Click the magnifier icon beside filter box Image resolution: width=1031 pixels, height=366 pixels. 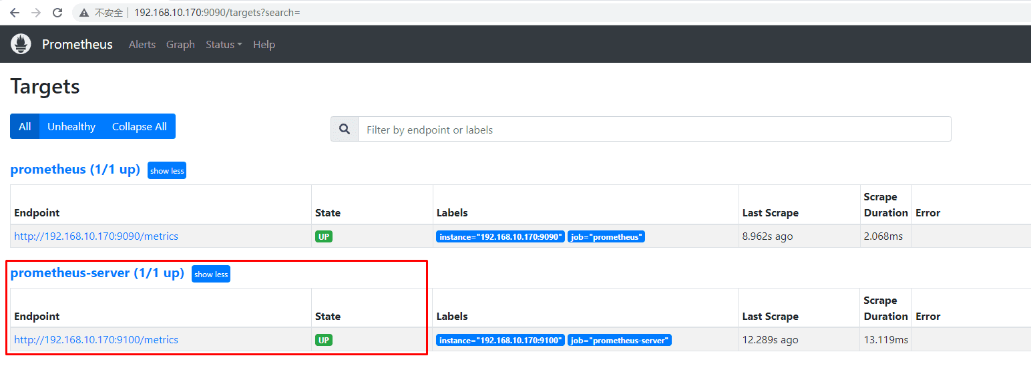pos(345,129)
